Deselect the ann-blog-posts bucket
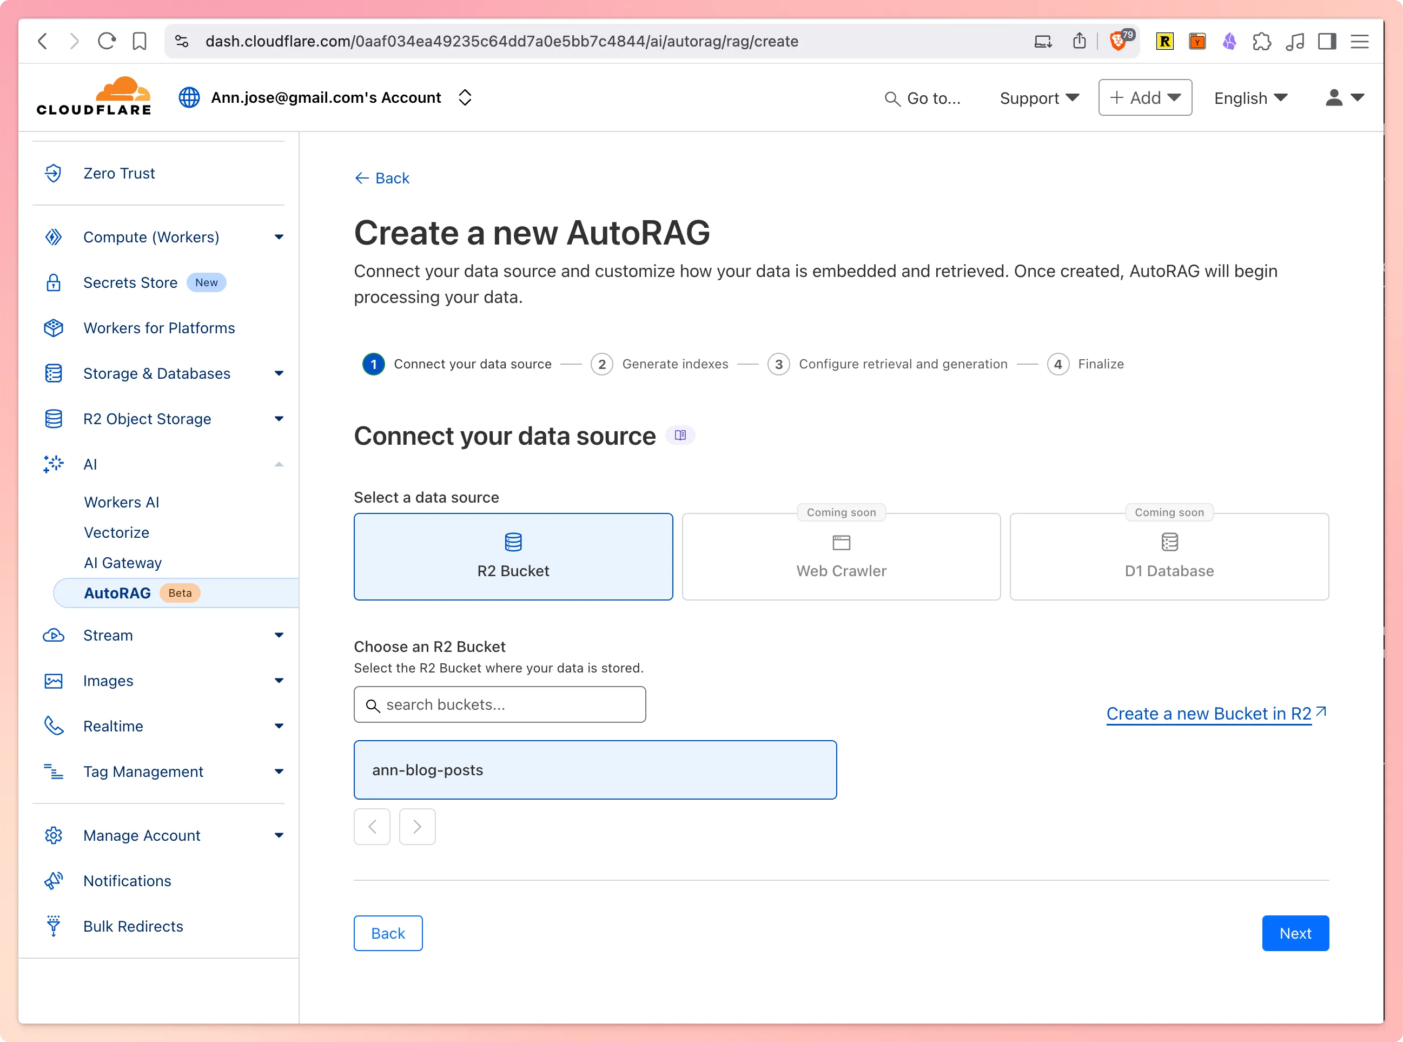The image size is (1403, 1042). (x=595, y=769)
